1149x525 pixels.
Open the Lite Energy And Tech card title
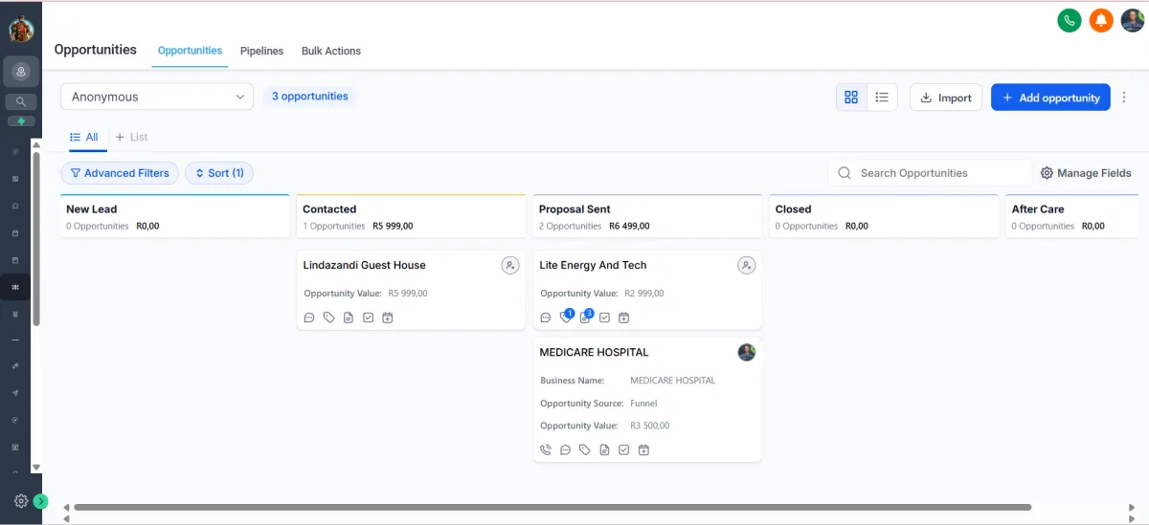pyautogui.click(x=593, y=265)
